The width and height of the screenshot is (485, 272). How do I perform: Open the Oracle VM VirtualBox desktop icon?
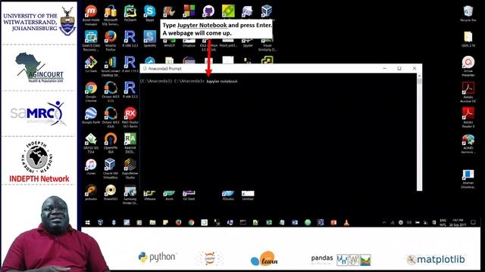pos(111,168)
